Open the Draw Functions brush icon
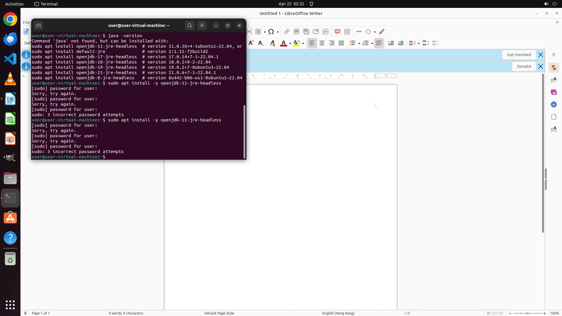562x316 pixels. (x=382, y=32)
